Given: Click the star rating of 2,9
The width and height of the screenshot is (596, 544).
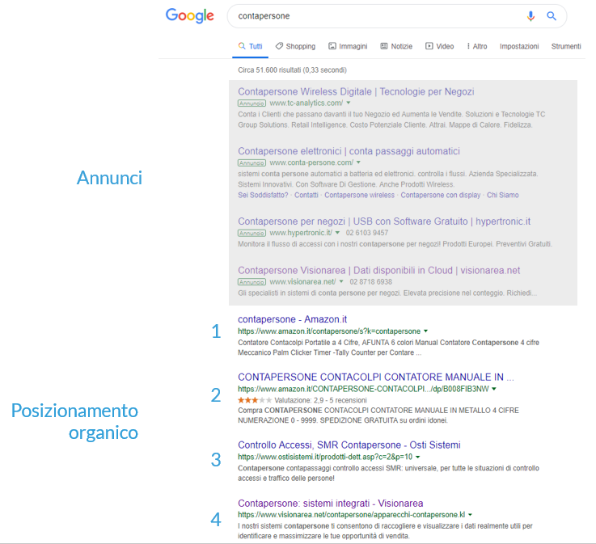Looking at the screenshot, I should click(255, 400).
